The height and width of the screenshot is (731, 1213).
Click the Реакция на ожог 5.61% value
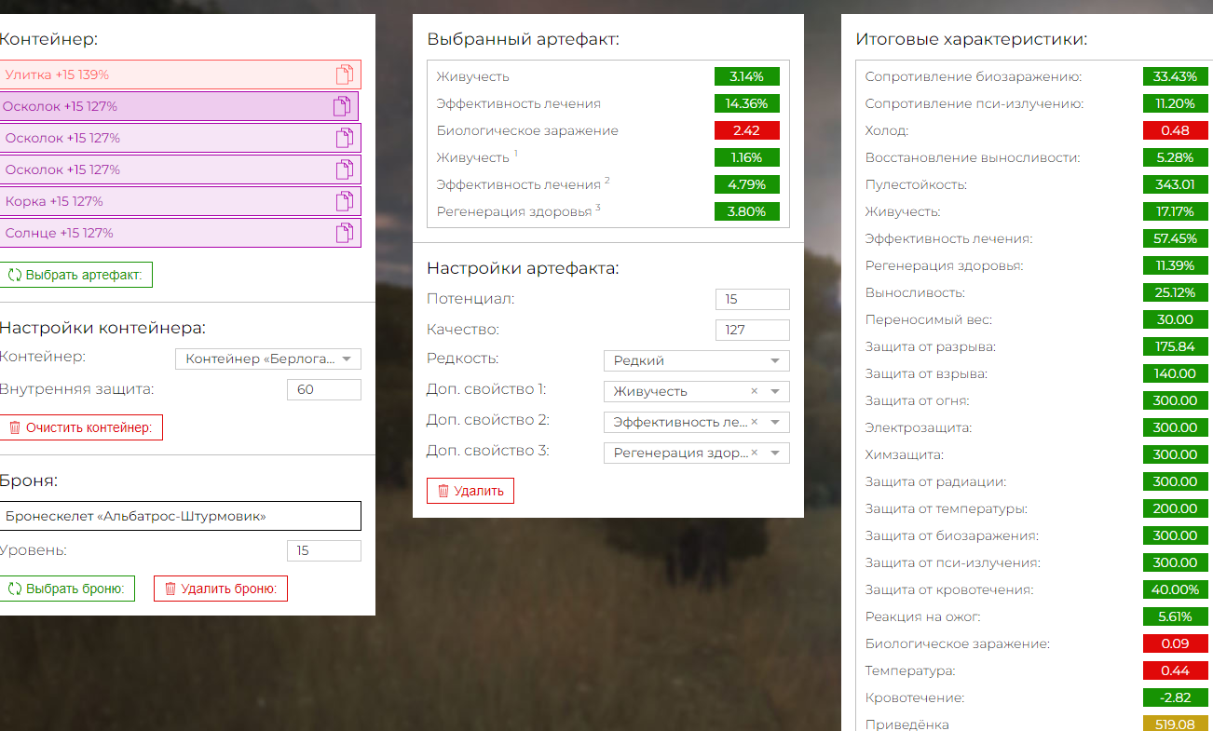[1176, 617]
